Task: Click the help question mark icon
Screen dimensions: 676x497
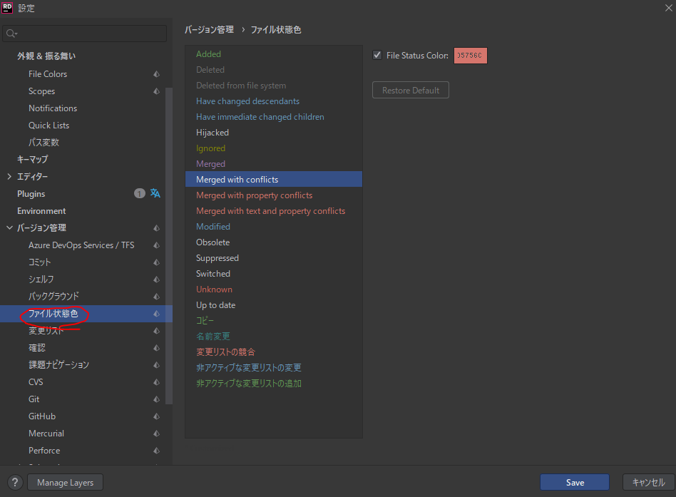Action: click(x=16, y=483)
